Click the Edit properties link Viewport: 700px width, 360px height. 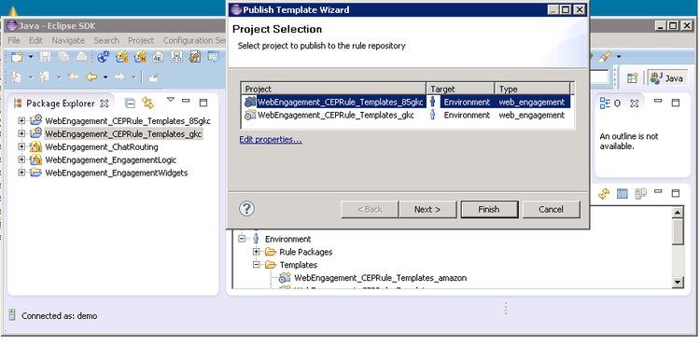(271, 140)
